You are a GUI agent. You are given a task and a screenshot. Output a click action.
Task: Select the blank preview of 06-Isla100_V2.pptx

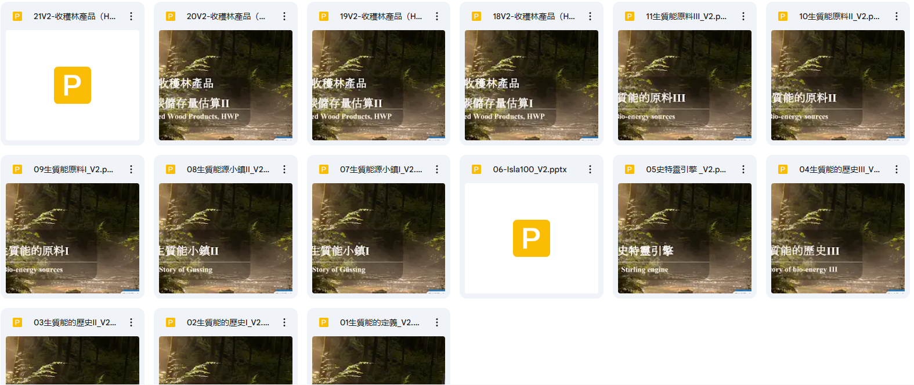532,238
